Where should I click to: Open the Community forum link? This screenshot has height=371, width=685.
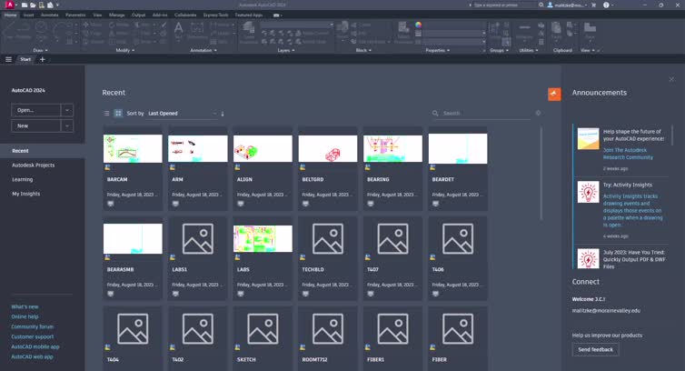[x=33, y=326]
